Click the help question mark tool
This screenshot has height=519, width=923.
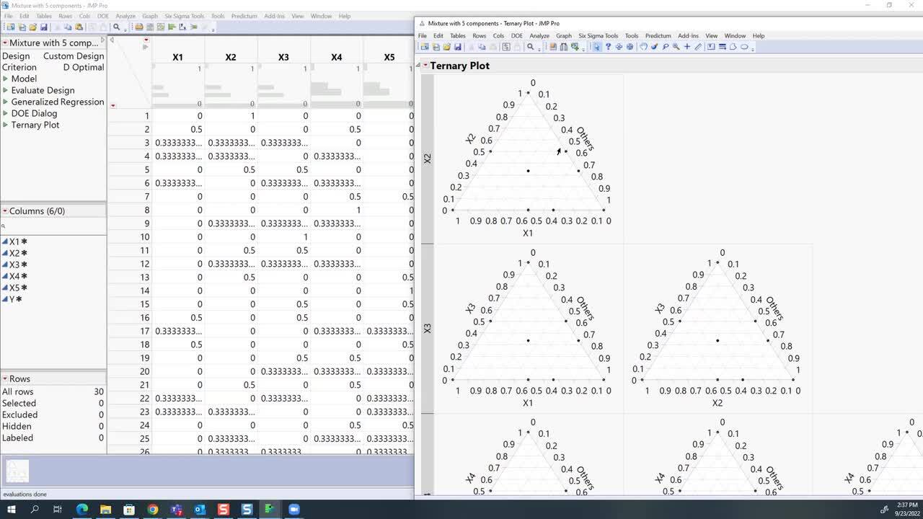coord(608,47)
